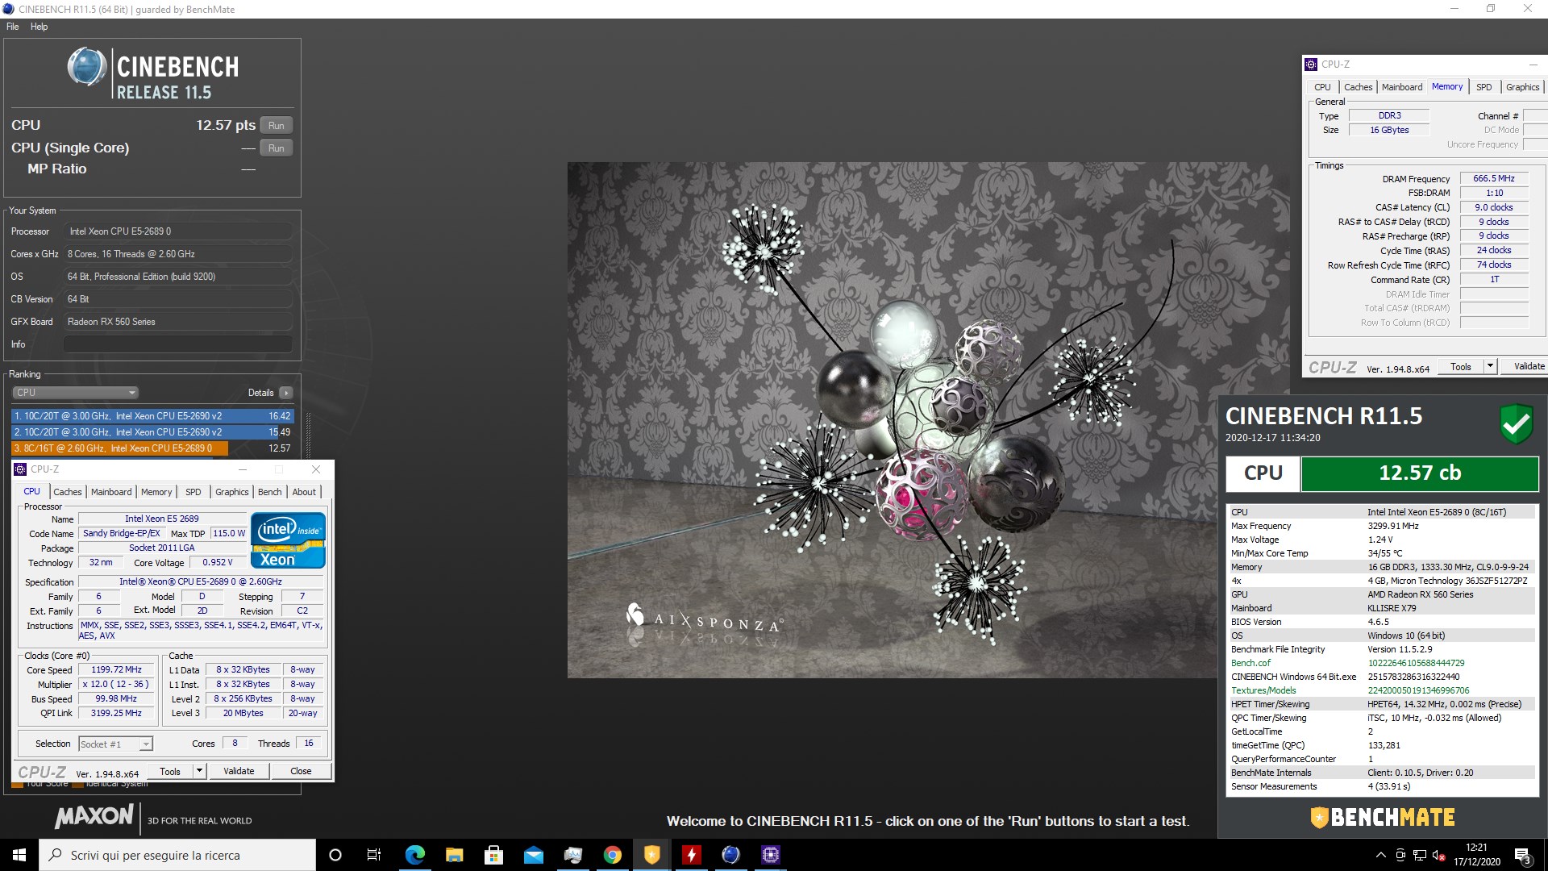Click the BenchMate 12.57 cb score bar

tap(1420, 473)
